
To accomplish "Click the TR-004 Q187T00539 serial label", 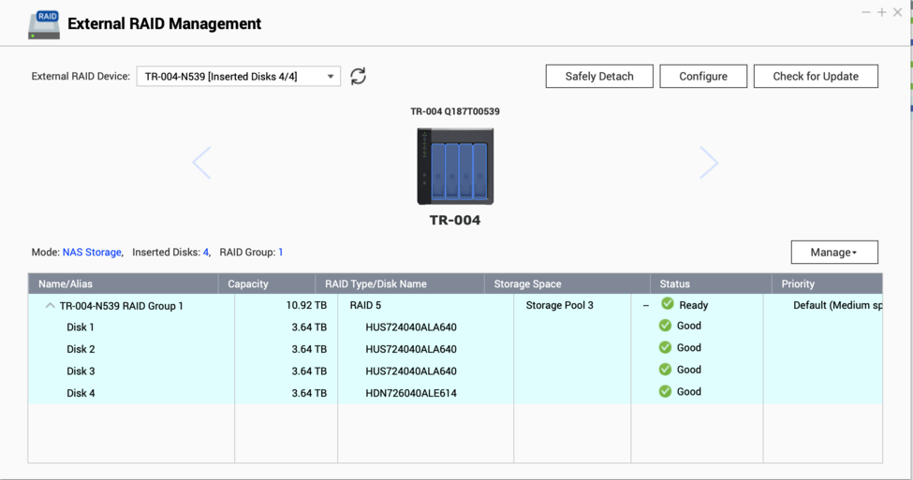I will pos(455,111).
